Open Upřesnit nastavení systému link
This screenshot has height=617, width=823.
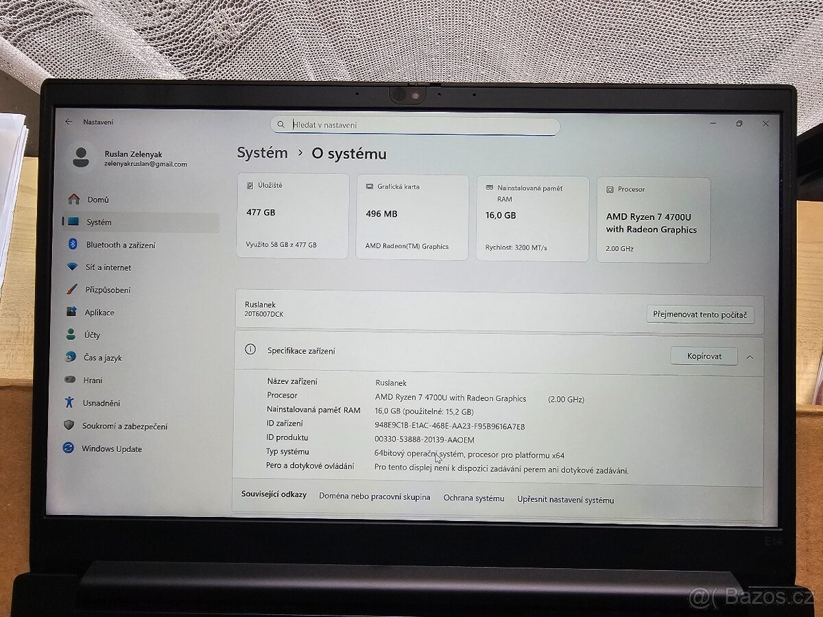click(566, 500)
